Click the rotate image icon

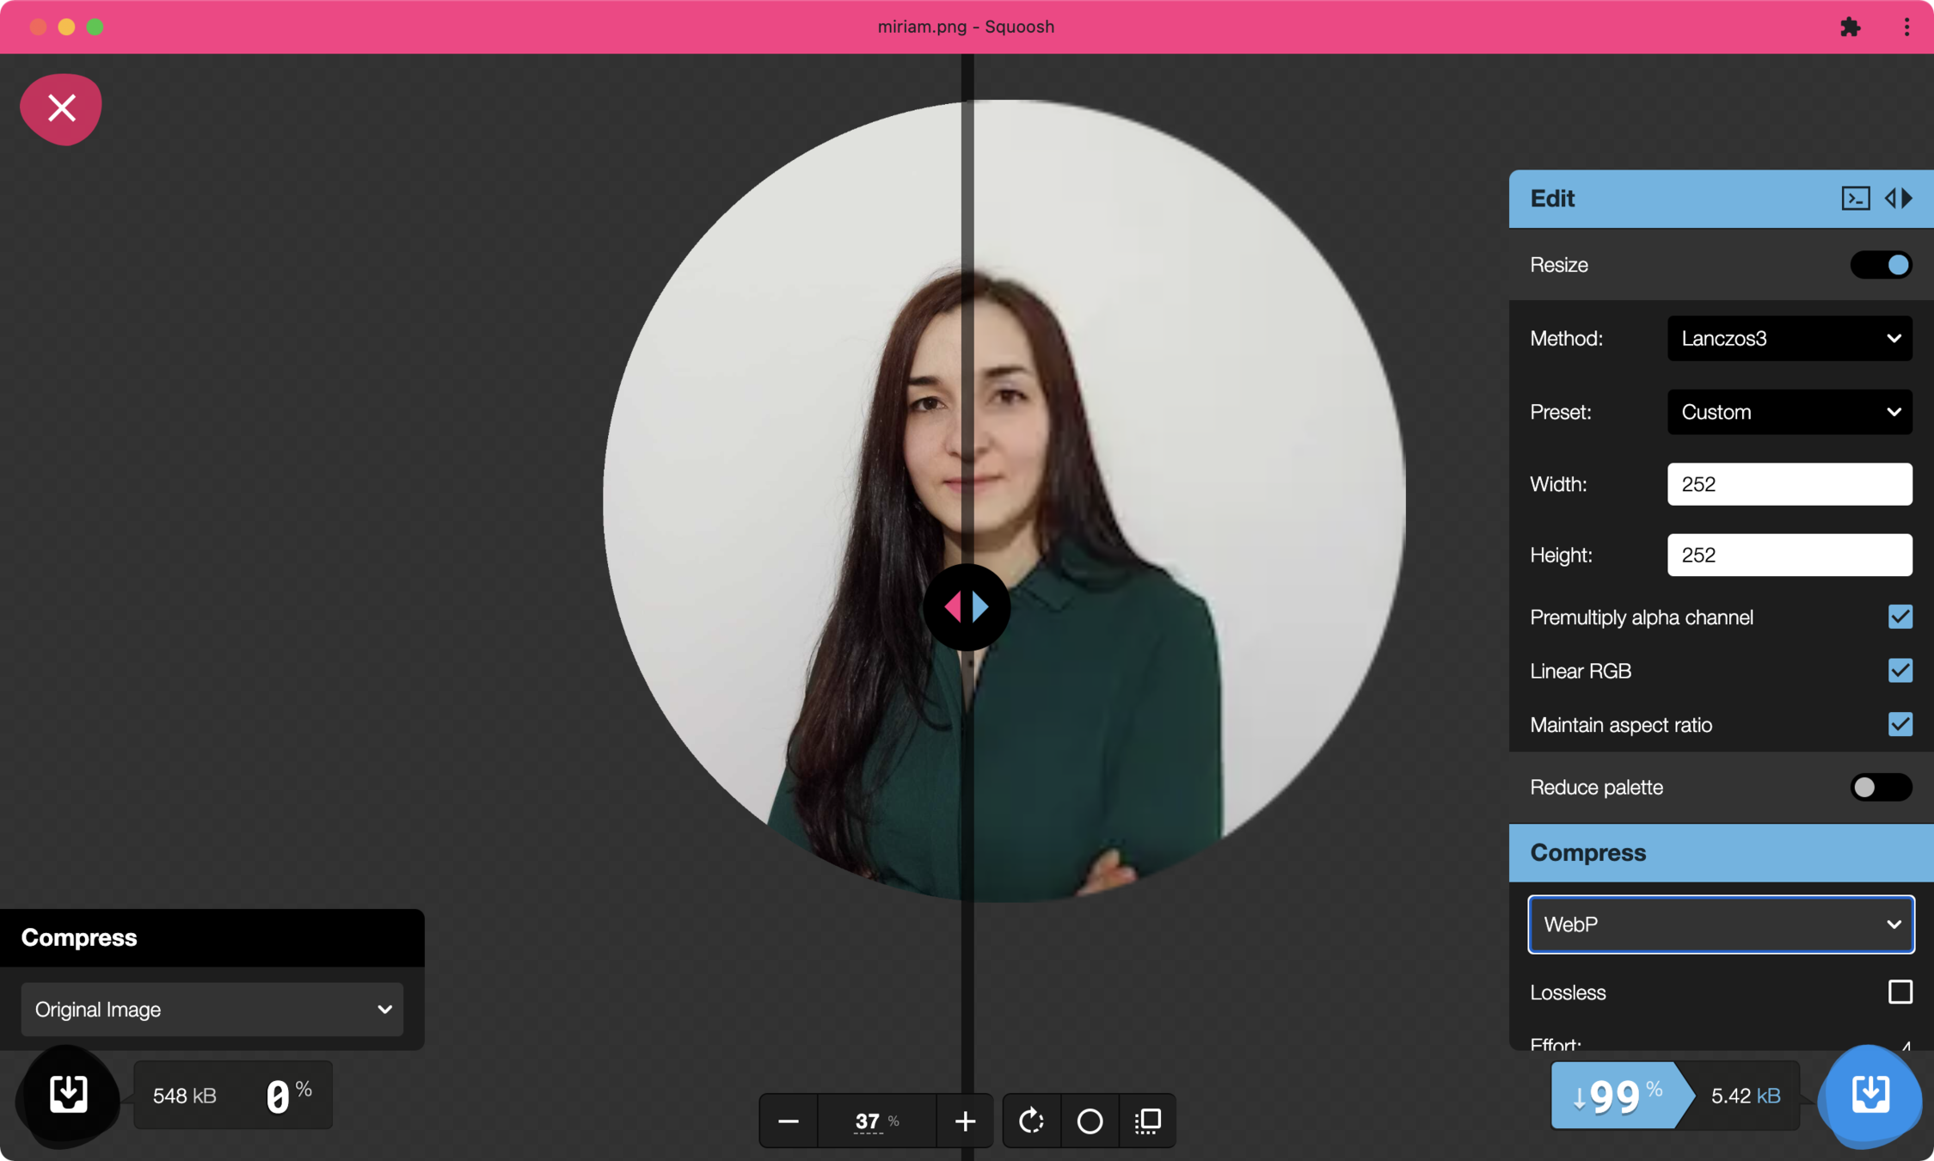pos(1031,1121)
